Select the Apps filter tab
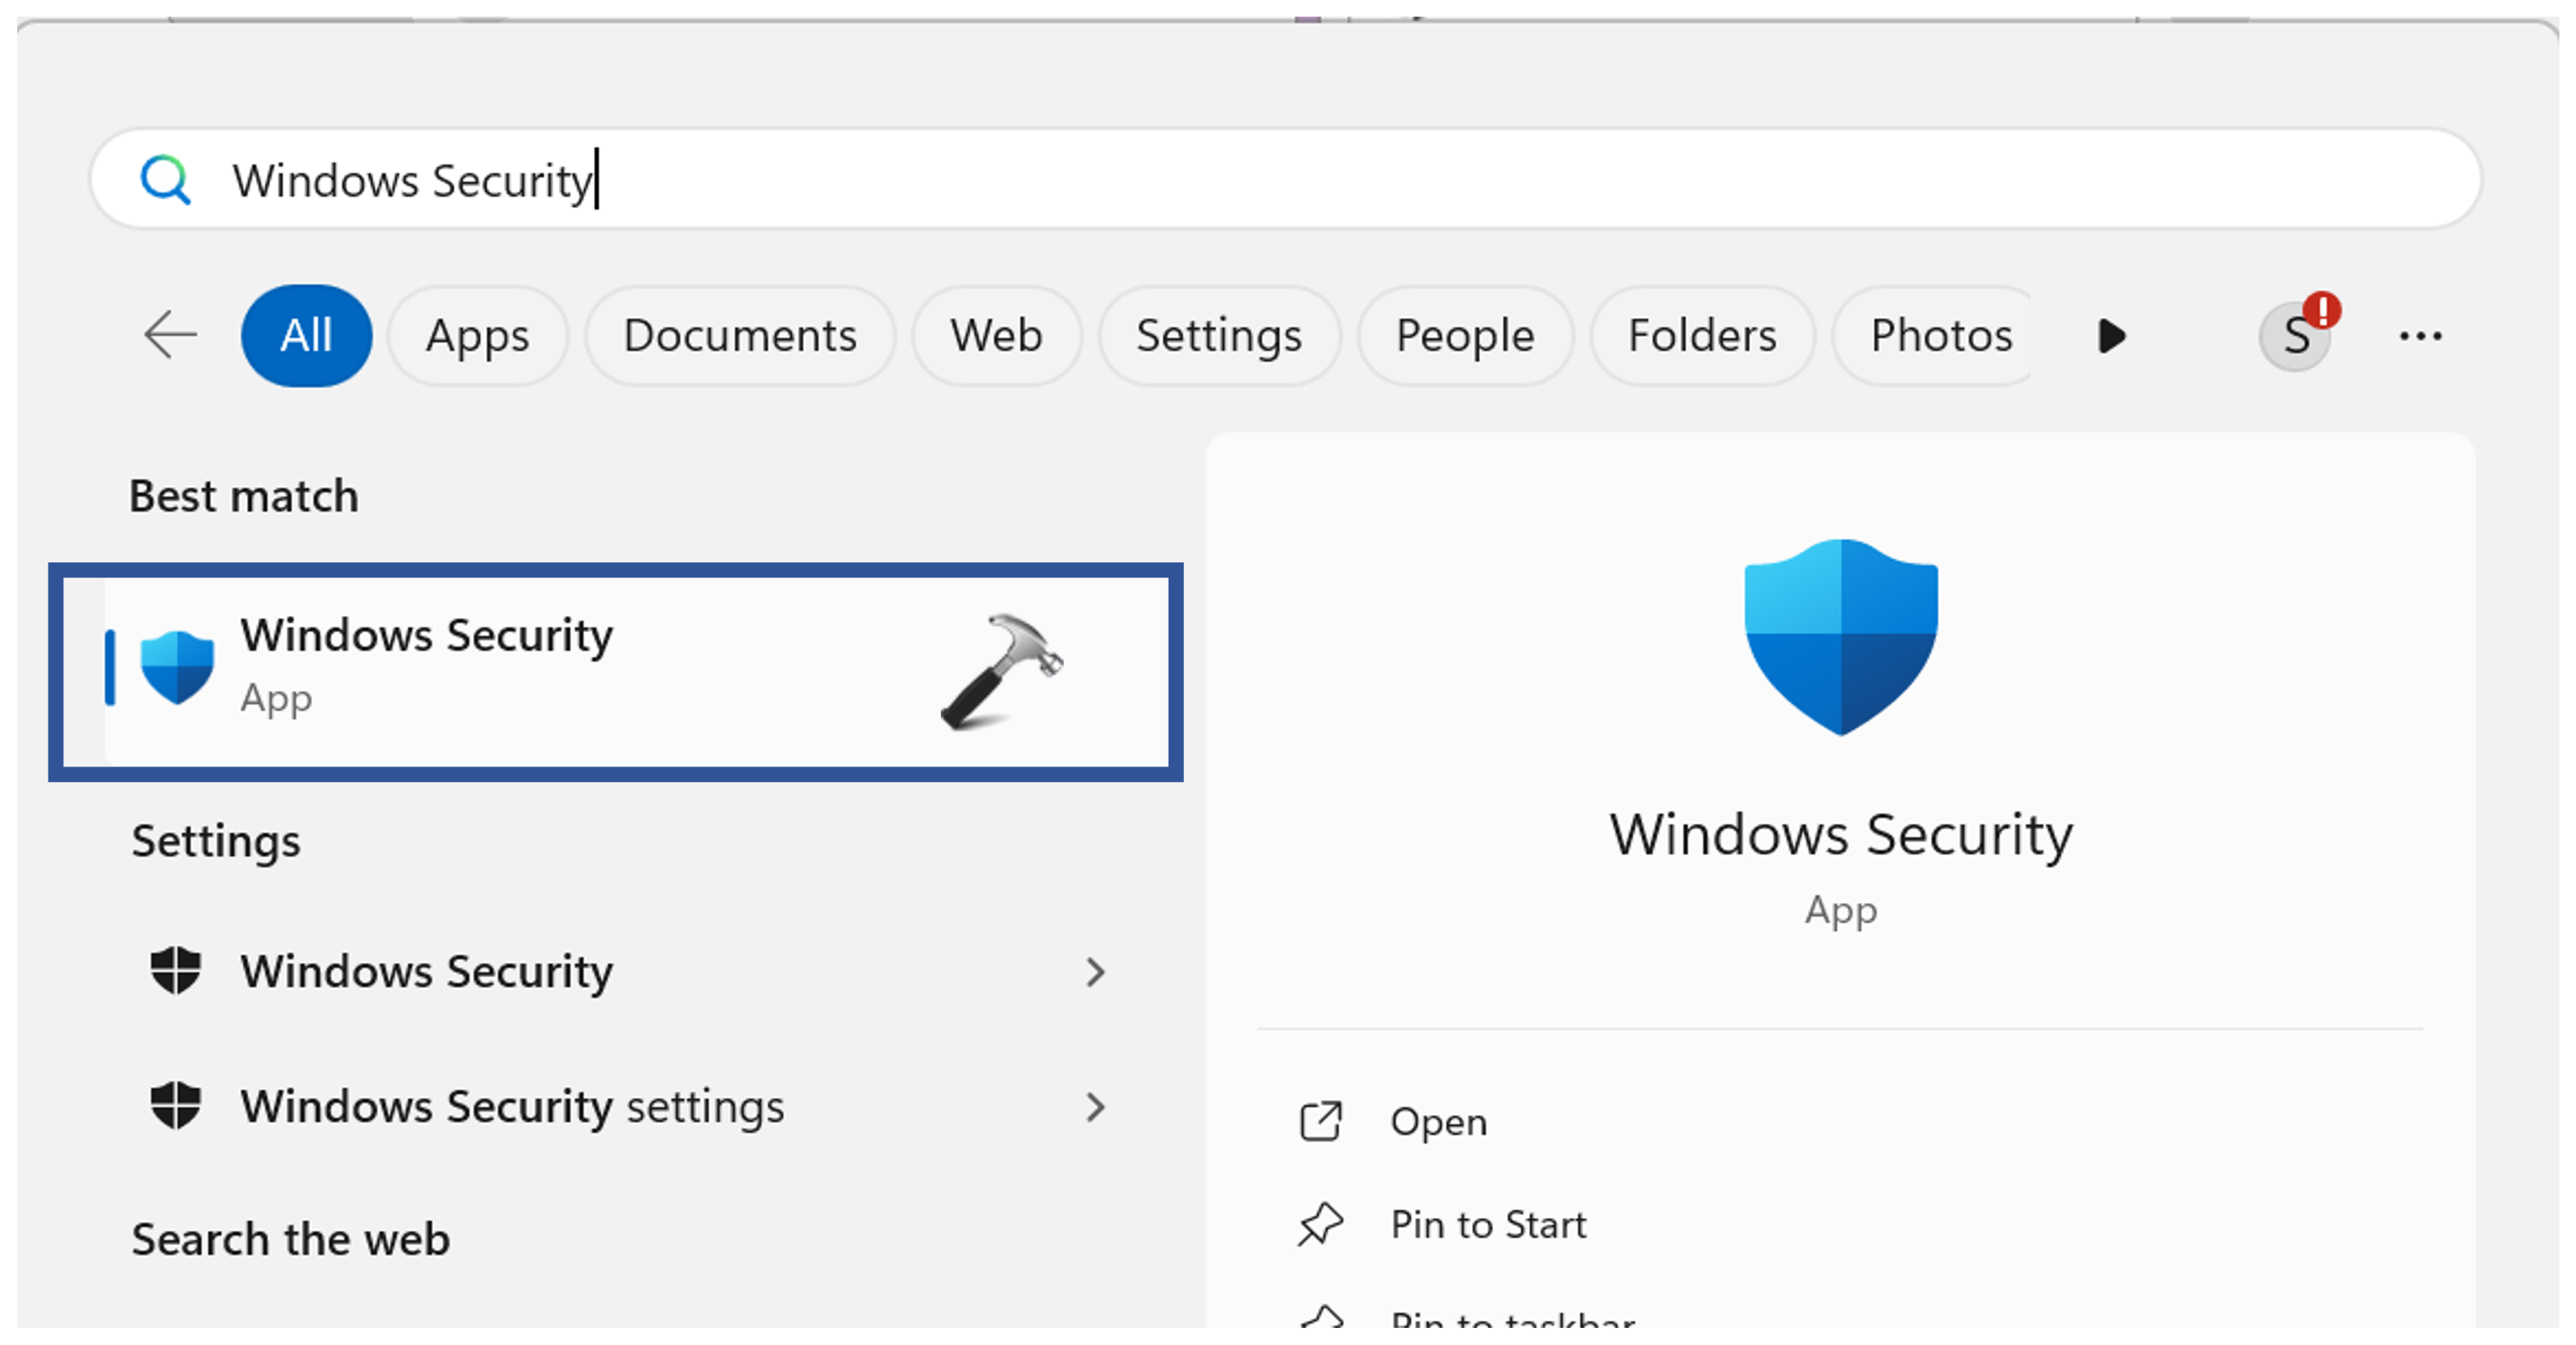Image resolution: width=2576 pixels, height=1345 pixels. pos(477,336)
